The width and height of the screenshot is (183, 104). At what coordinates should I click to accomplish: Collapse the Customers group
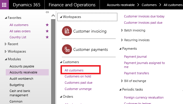(61, 62)
